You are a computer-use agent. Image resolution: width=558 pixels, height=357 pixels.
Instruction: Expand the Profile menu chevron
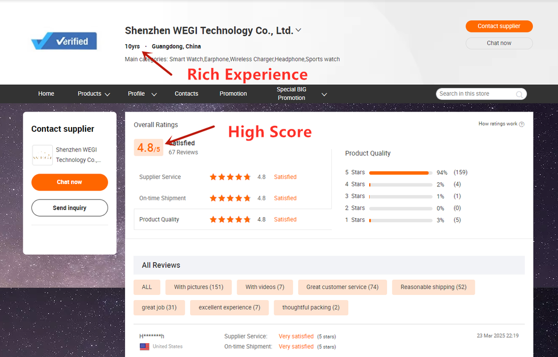coord(154,94)
